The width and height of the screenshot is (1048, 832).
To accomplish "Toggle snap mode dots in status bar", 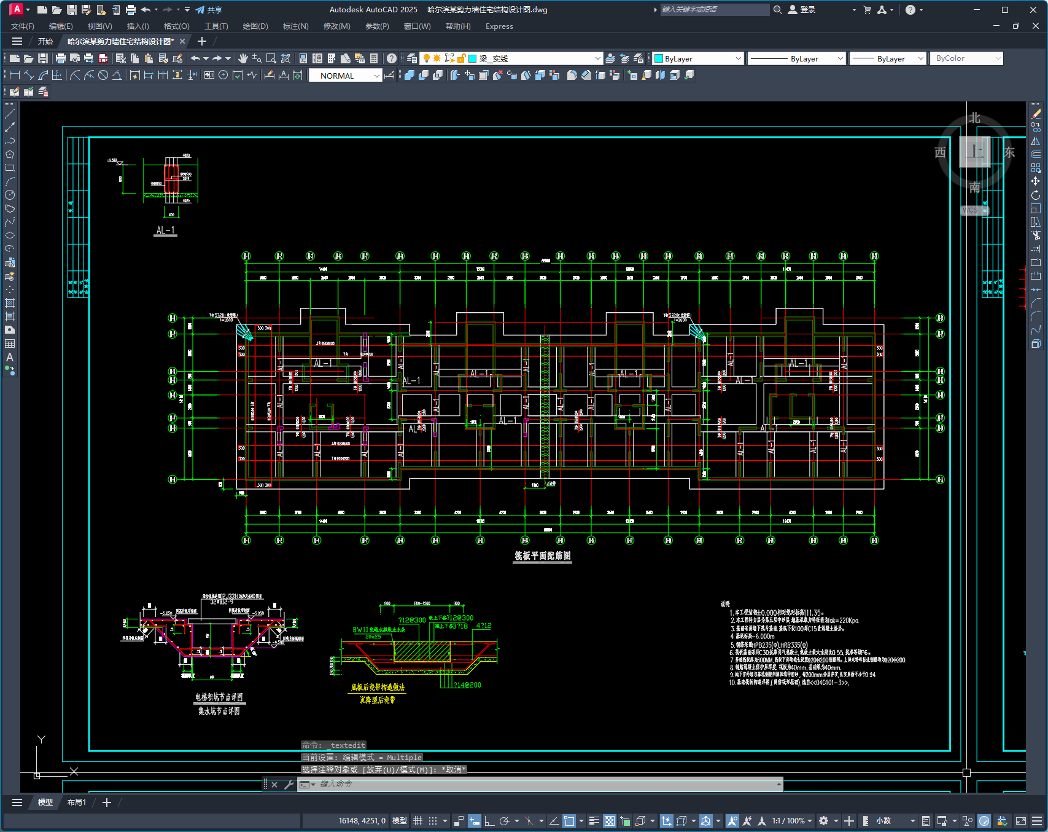I will (433, 821).
